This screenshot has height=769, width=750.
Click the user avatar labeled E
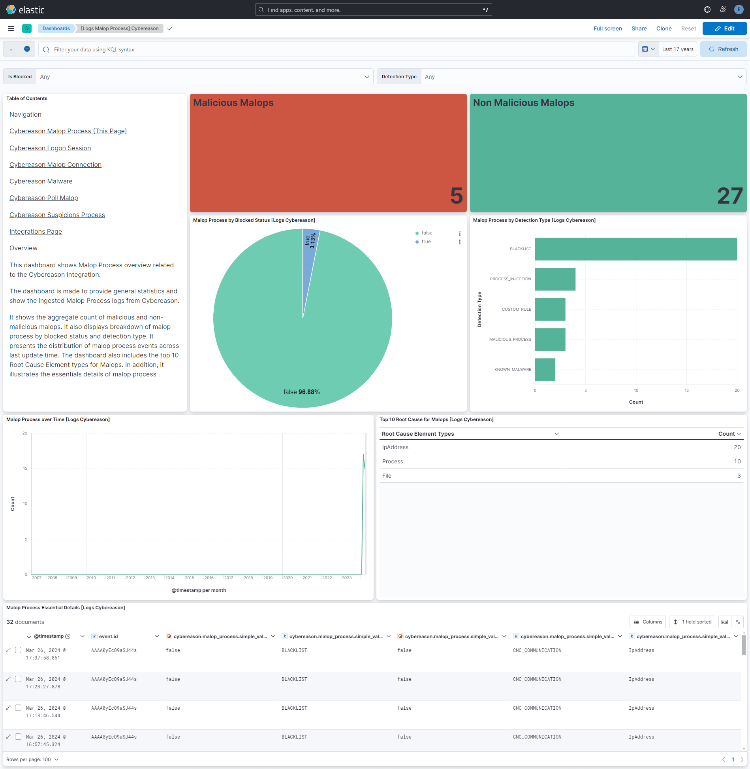[738, 9]
